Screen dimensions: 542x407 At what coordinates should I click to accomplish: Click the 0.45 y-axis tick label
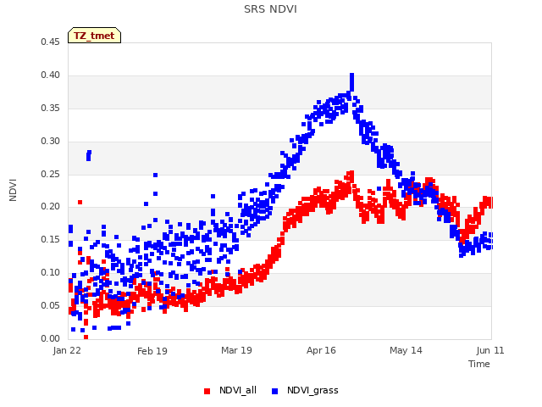[x=50, y=42]
